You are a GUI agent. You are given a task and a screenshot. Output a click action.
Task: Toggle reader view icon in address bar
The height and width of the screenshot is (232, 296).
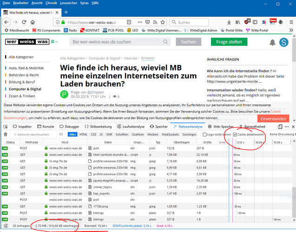tap(129, 22)
